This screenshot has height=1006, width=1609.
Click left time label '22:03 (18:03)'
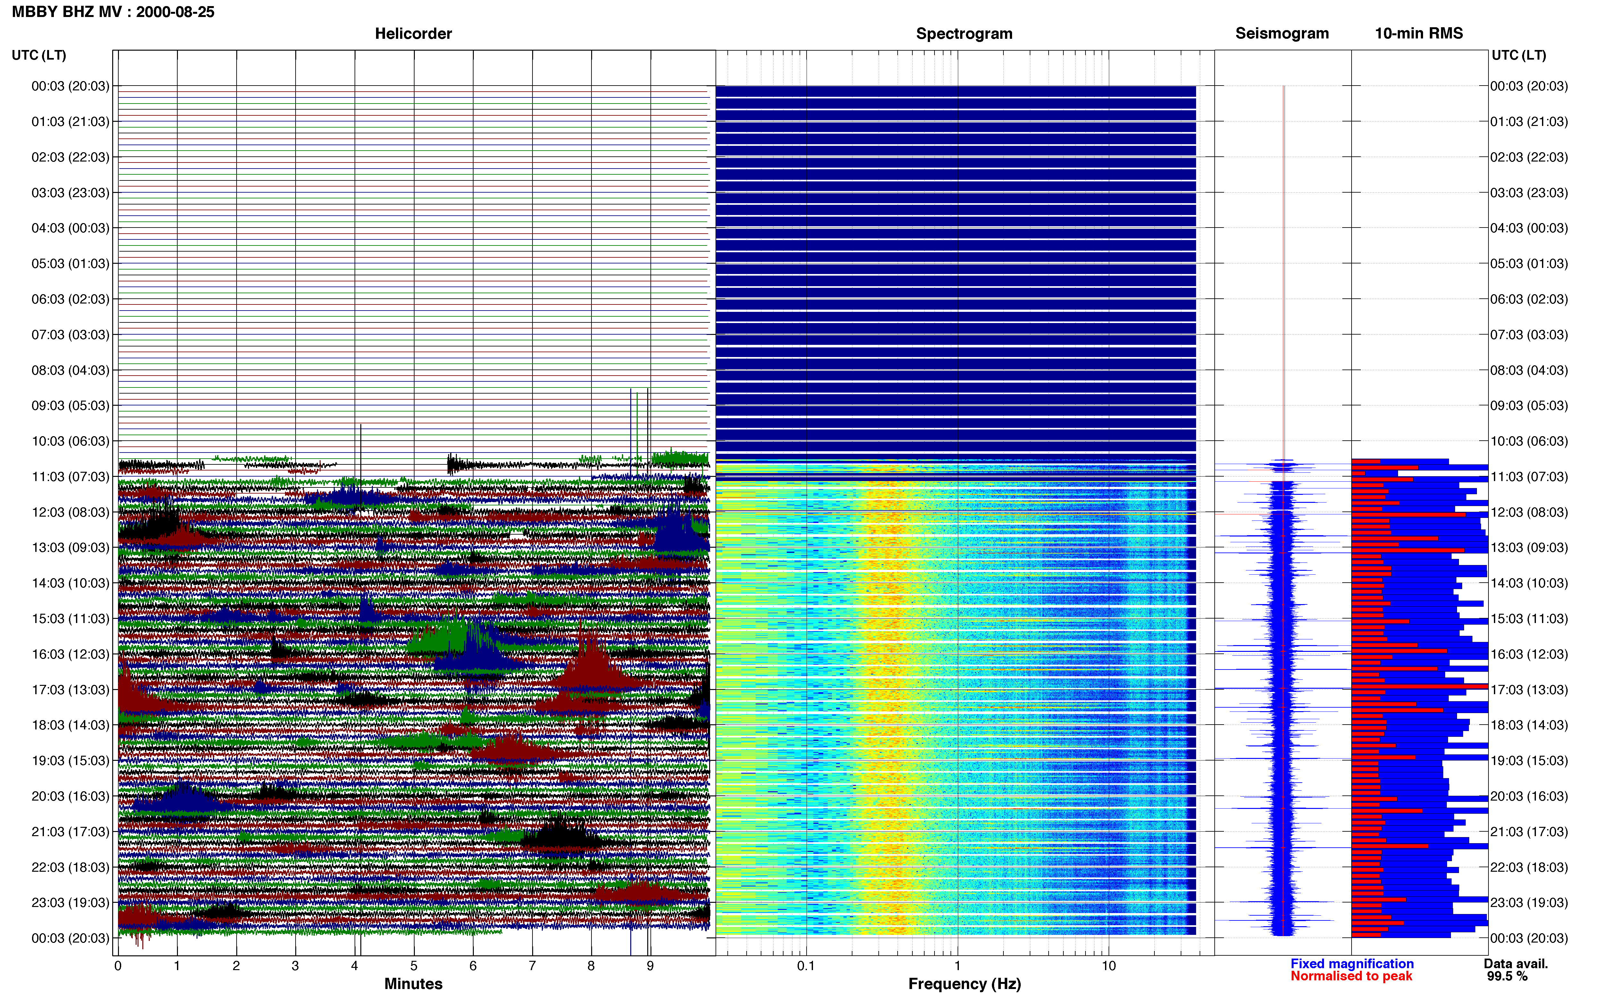pos(71,868)
